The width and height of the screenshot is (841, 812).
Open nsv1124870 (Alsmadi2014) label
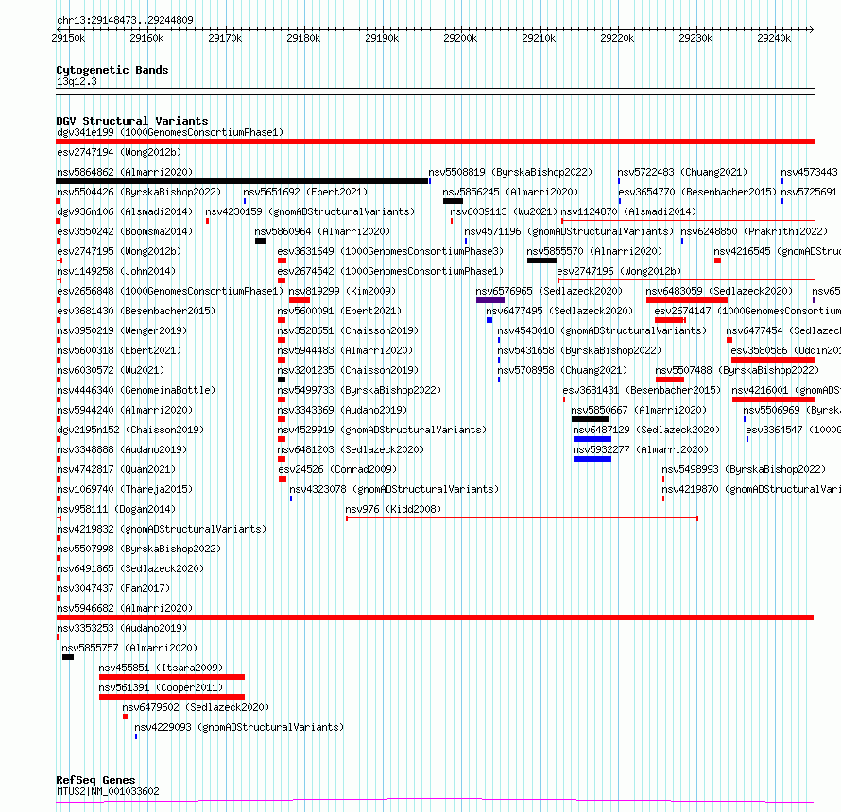[628, 211]
